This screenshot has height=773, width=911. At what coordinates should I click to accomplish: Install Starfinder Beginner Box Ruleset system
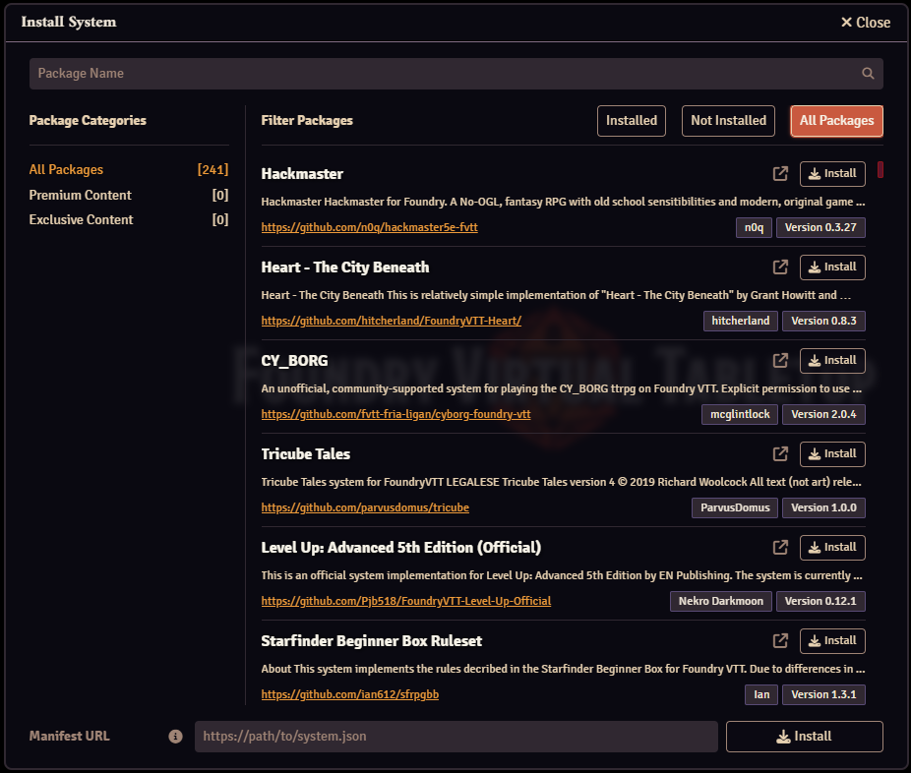coord(832,641)
